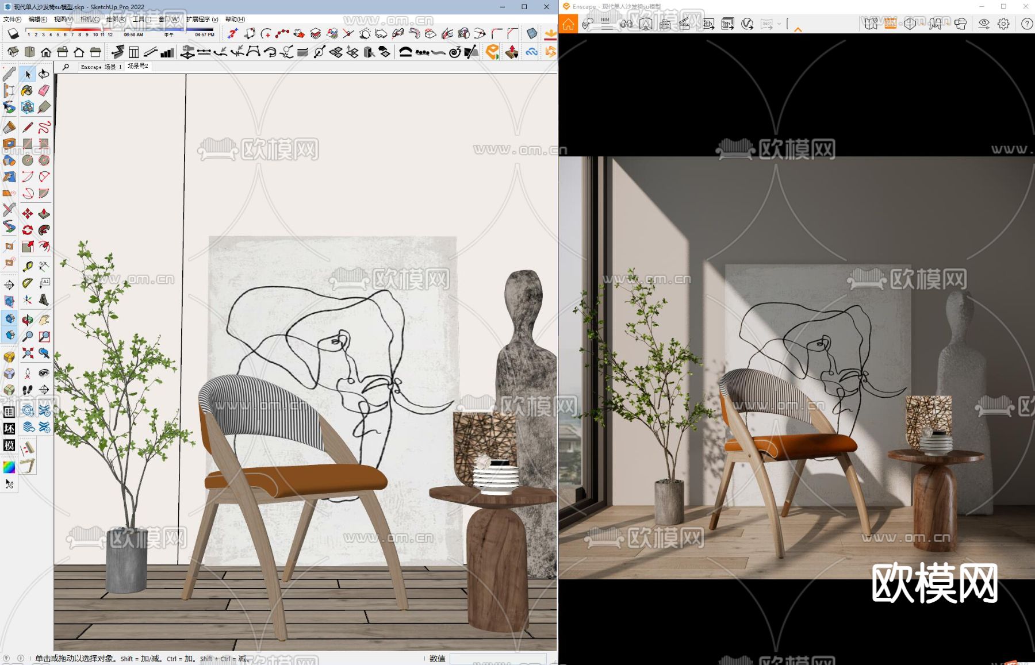Click the 模 button in left toolbar
This screenshot has height=665, width=1035.
pos(9,445)
